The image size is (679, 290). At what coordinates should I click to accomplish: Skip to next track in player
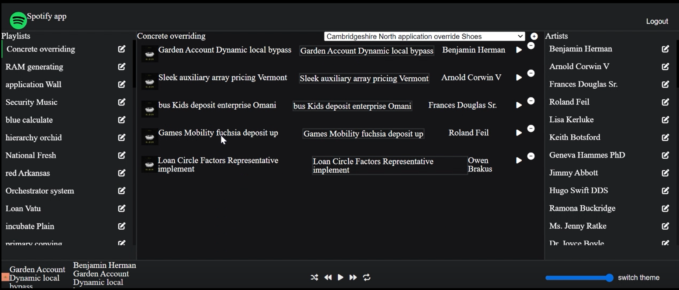(x=353, y=277)
